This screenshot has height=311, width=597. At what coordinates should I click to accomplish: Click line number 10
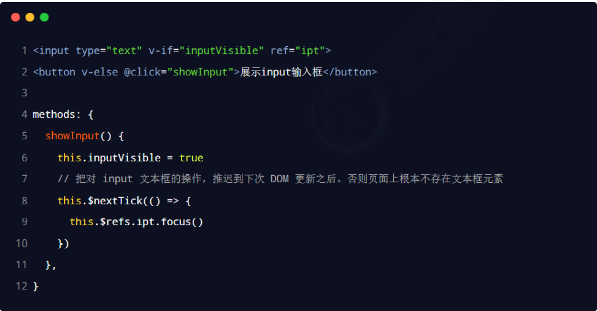pos(21,244)
